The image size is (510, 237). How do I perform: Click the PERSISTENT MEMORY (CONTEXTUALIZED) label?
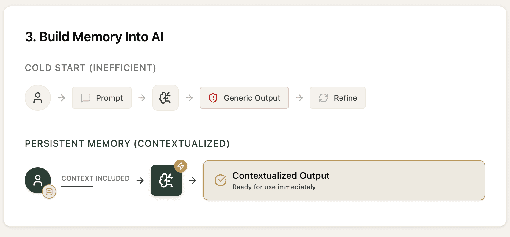pyautogui.click(x=127, y=143)
